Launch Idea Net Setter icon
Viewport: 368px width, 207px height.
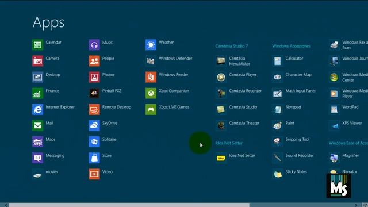click(x=221, y=158)
